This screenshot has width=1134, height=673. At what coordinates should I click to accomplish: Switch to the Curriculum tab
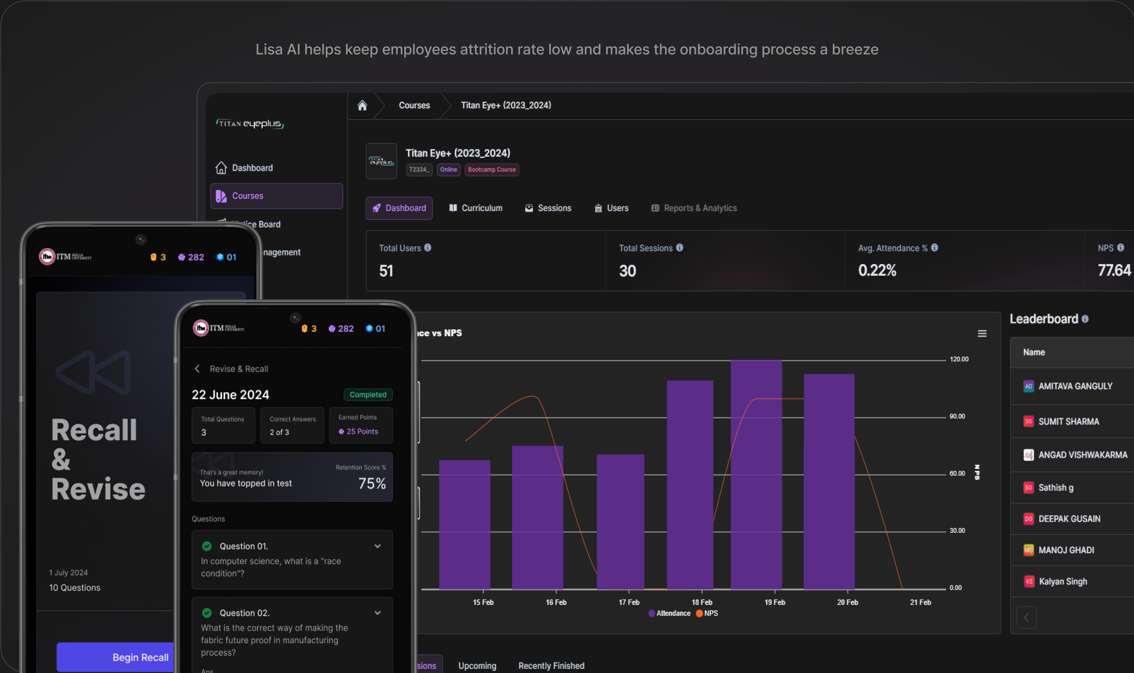475,208
